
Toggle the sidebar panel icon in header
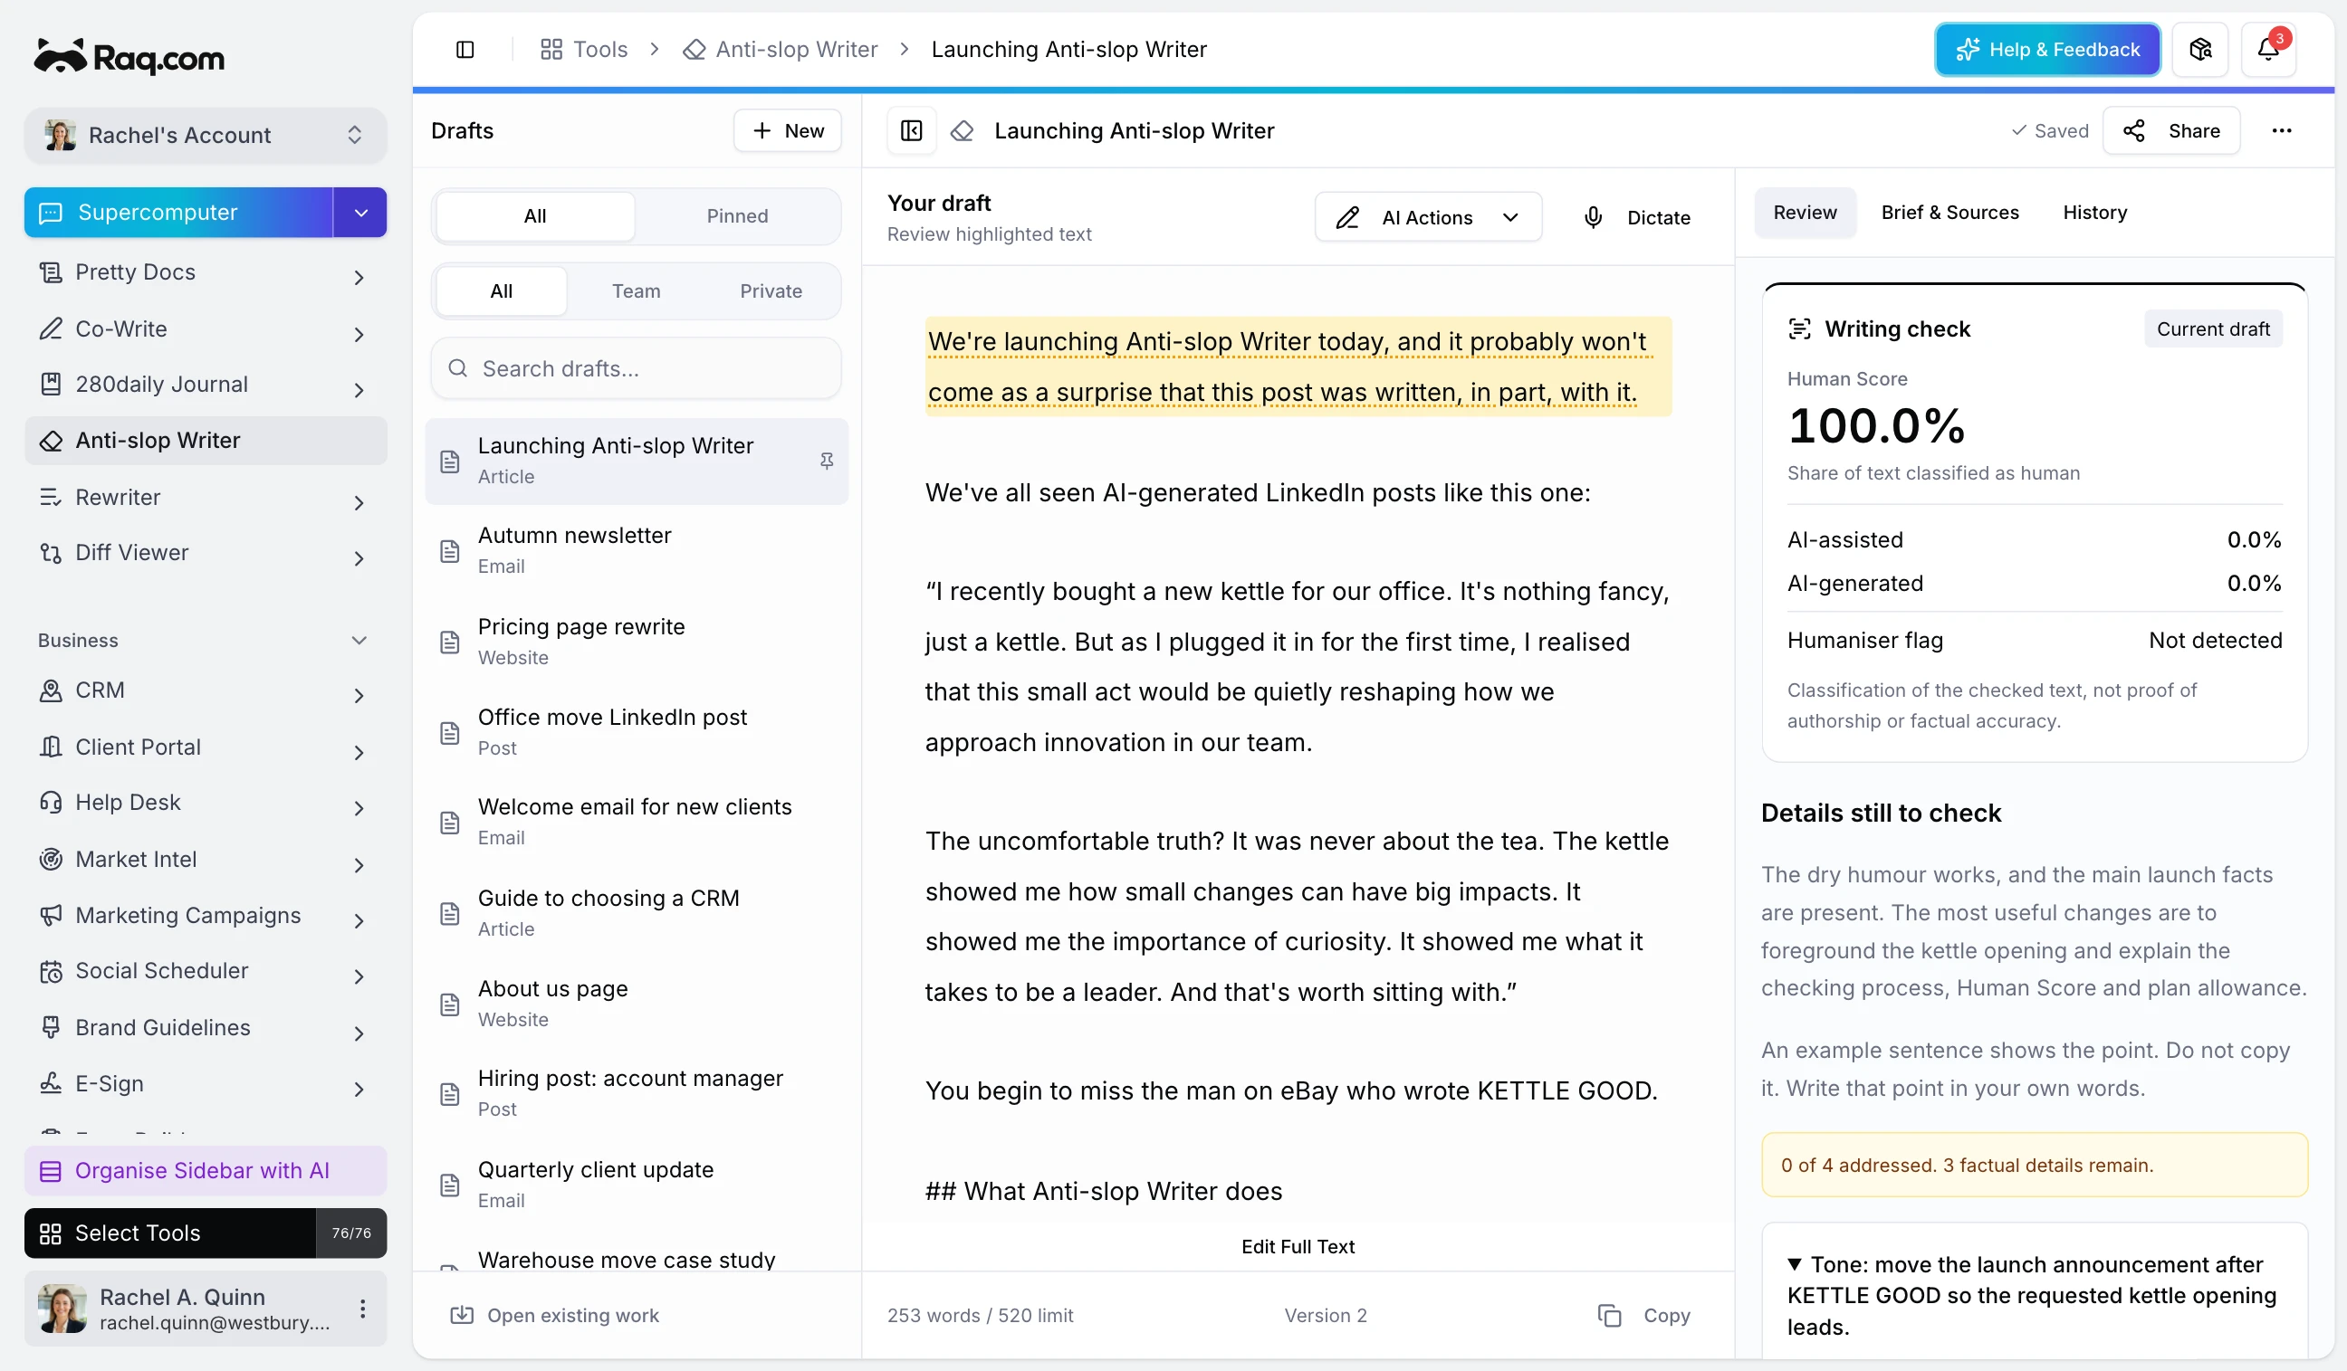coord(465,50)
